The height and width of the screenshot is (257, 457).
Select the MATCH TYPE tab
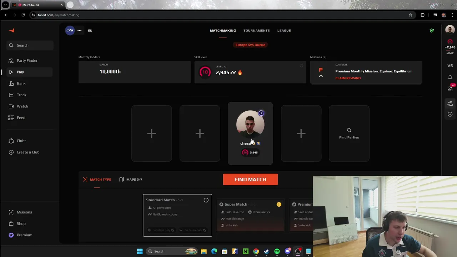(x=97, y=180)
